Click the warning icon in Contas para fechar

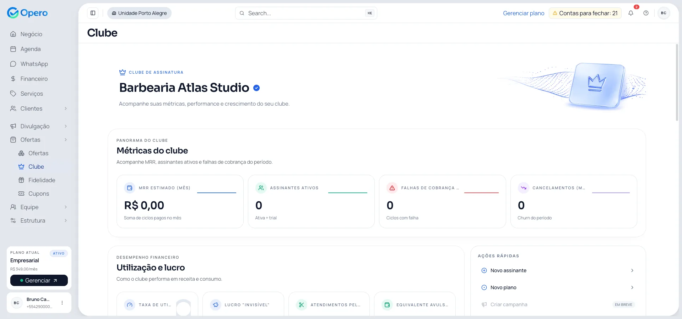(x=555, y=13)
